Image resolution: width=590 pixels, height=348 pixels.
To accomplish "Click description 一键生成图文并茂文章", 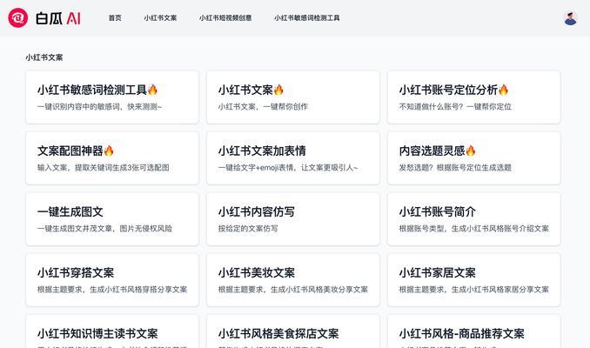I will 75,229.
